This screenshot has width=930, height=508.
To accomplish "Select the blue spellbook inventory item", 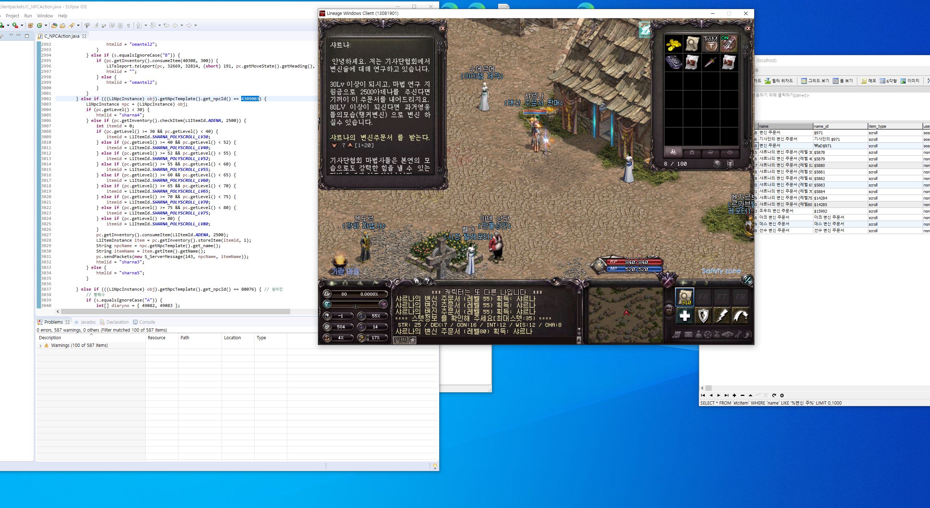I will 673,62.
